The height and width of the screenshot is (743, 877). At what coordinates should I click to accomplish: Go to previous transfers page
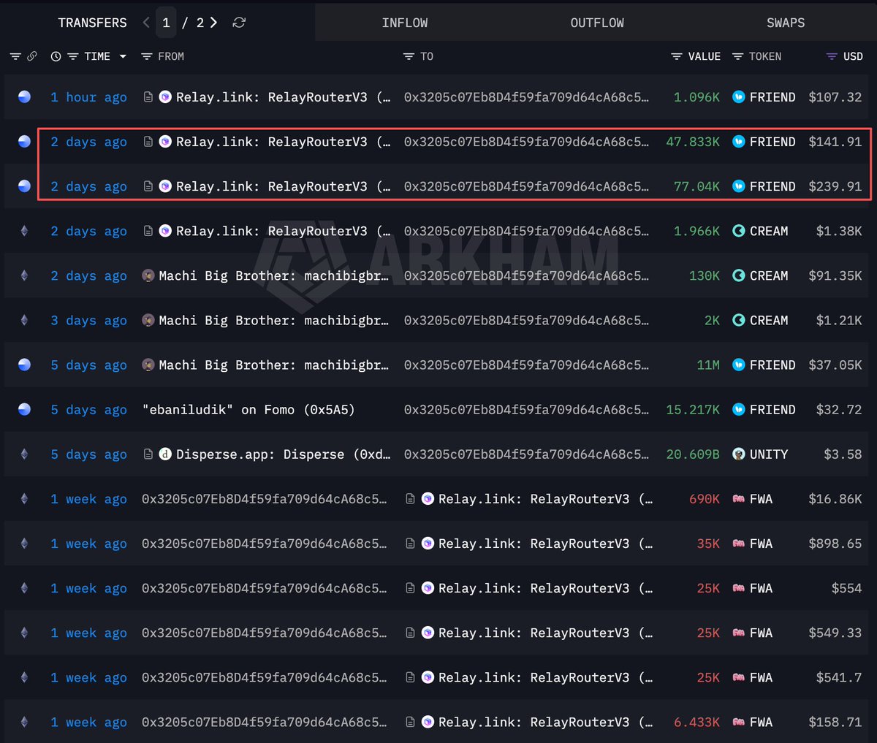pos(146,23)
